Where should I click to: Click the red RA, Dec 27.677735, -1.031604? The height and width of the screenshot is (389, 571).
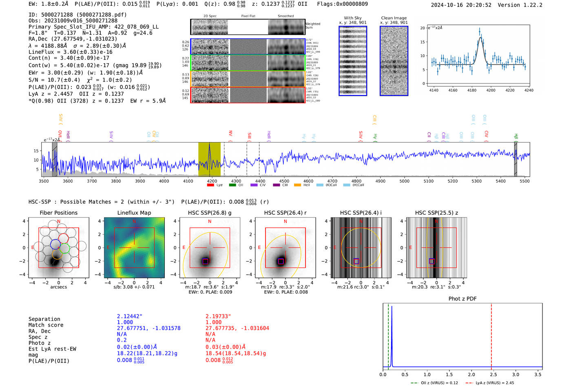237,328
